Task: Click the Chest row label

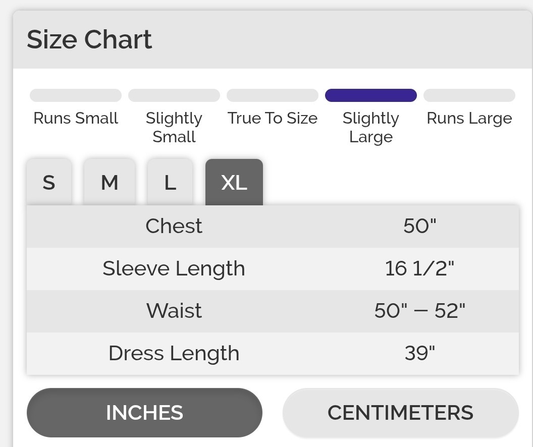Action: tap(174, 226)
